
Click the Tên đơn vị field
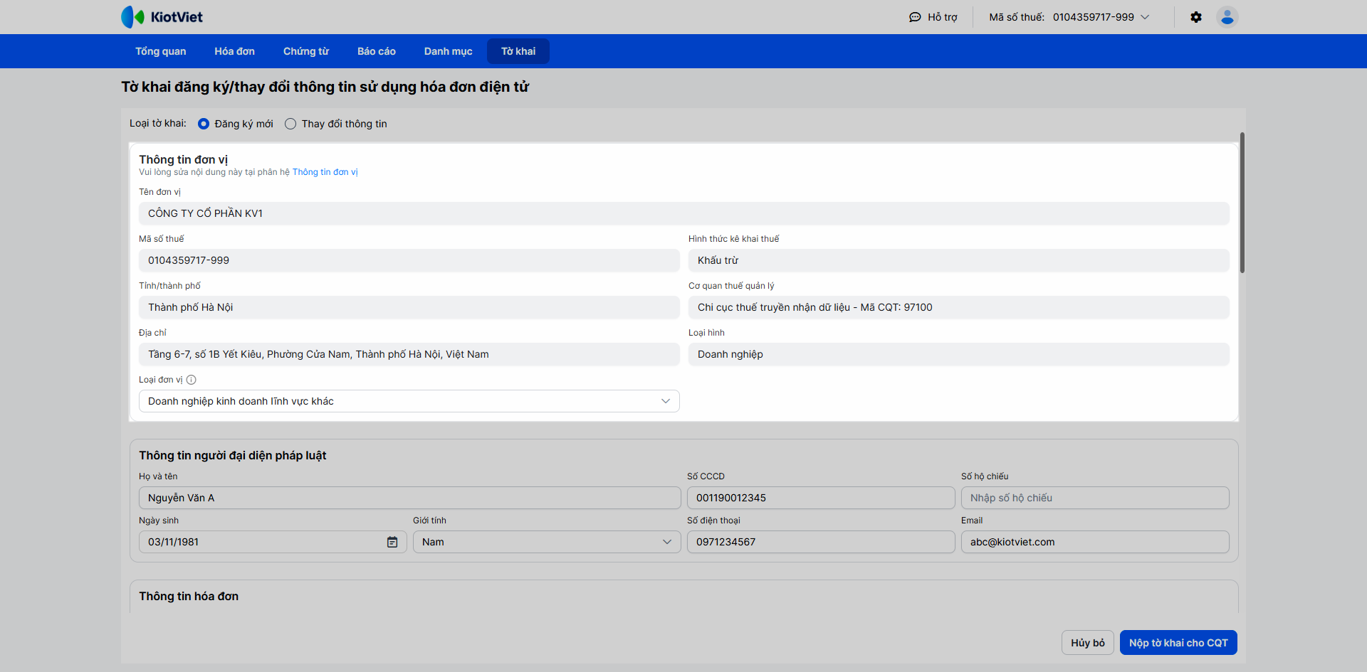684,213
